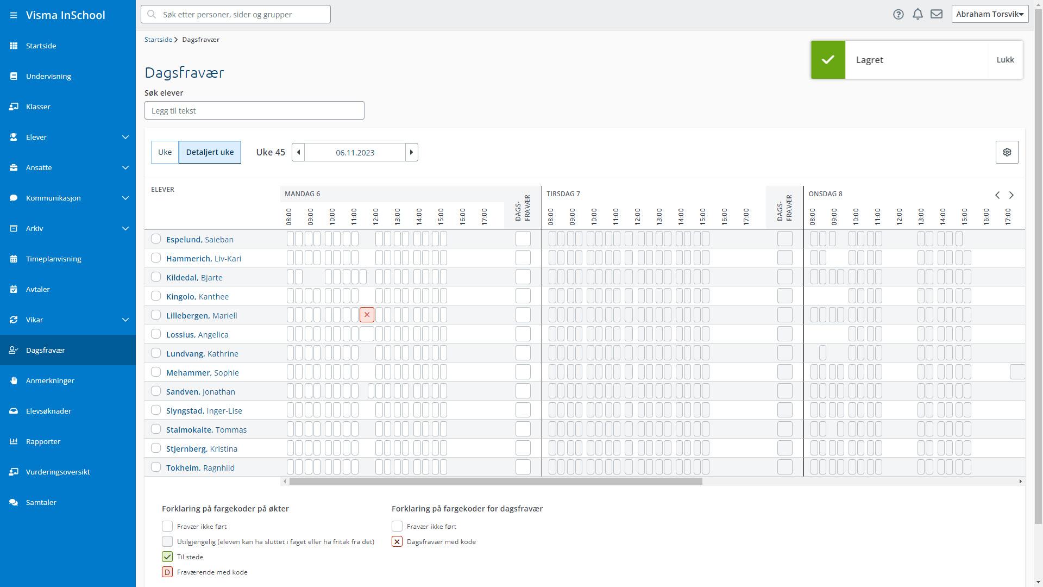Open notifications bell icon

[918, 15]
